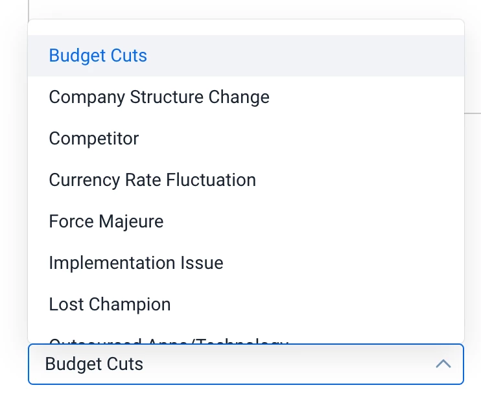
Task: Click the cut-off option below Lost Champion
Action: click(169, 340)
